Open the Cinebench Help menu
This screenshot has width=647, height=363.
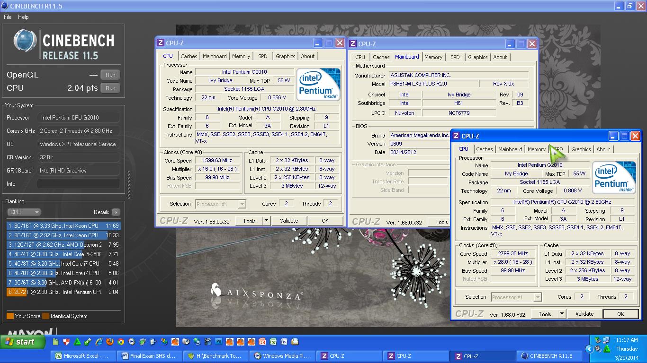tap(23, 17)
